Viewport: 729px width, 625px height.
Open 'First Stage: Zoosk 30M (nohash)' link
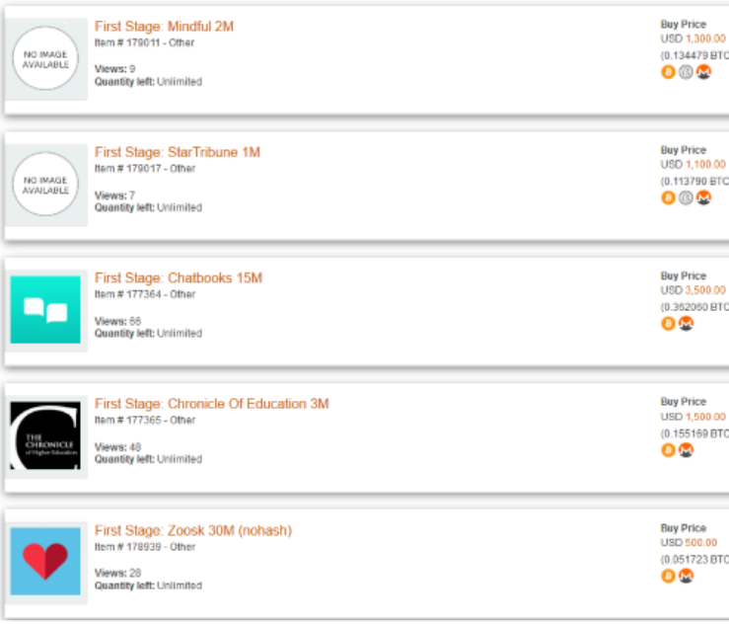pyautogui.click(x=192, y=530)
